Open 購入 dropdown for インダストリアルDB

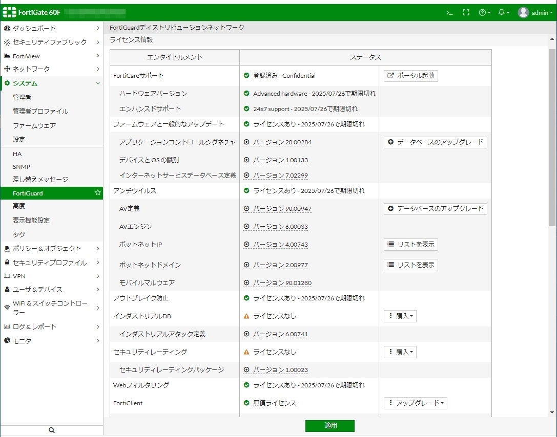pyautogui.click(x=400, y=316)
